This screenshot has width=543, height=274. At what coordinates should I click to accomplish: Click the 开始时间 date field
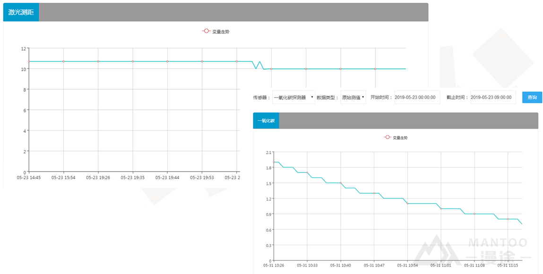pyautogui.click(x=417, y=98)
